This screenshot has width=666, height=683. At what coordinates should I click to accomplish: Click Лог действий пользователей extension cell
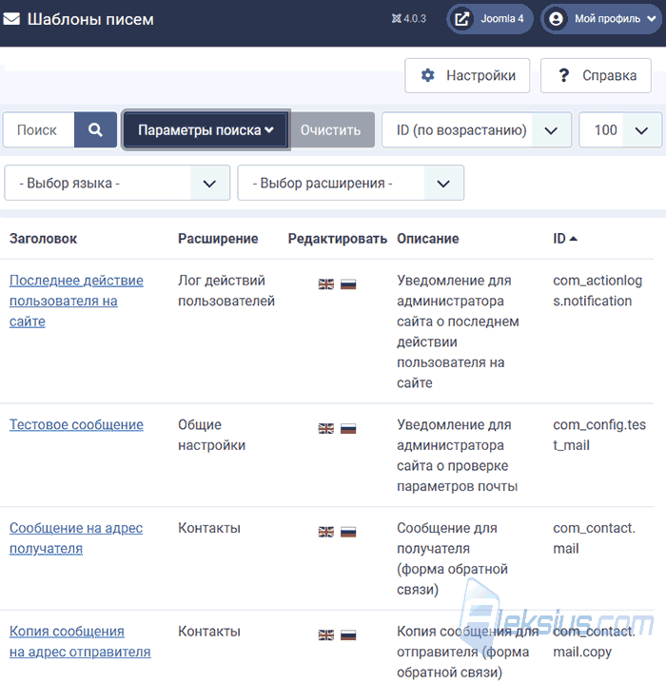coord(226,290)
